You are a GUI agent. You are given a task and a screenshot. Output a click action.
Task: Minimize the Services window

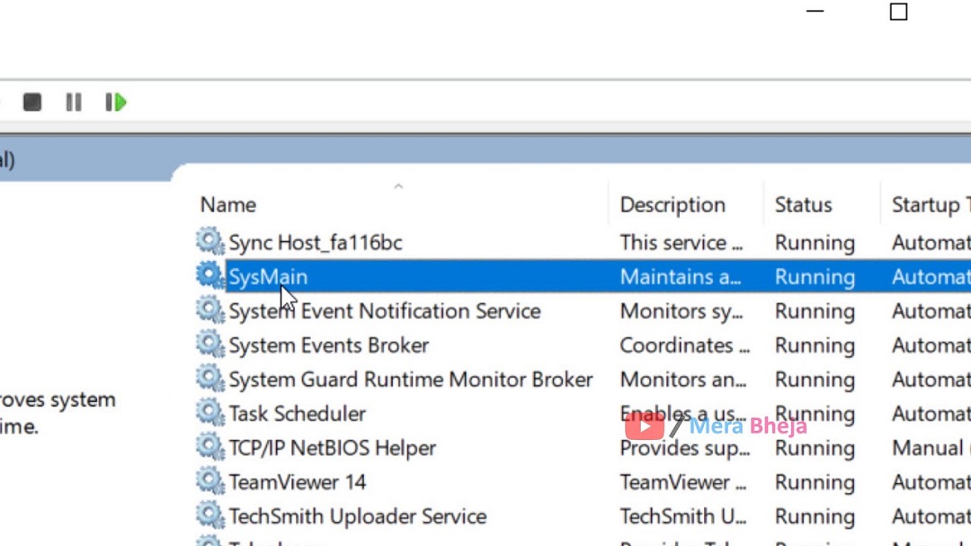pos(815,12)
